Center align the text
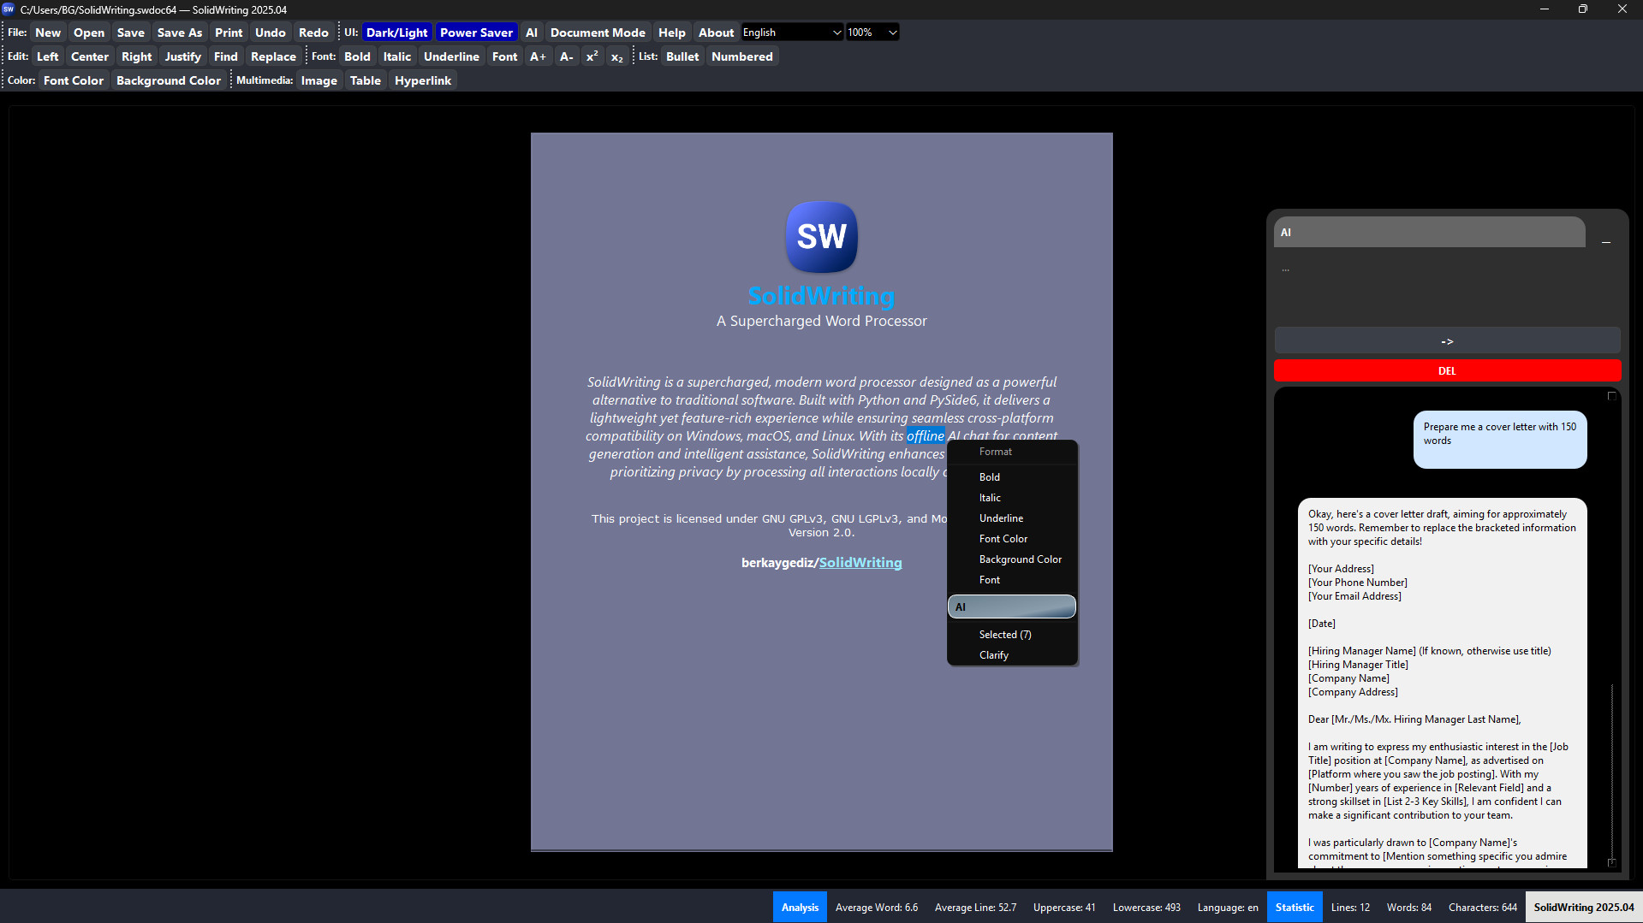Image resolution: width=1643 pixels, height=923 pixels. click(90, 56)
